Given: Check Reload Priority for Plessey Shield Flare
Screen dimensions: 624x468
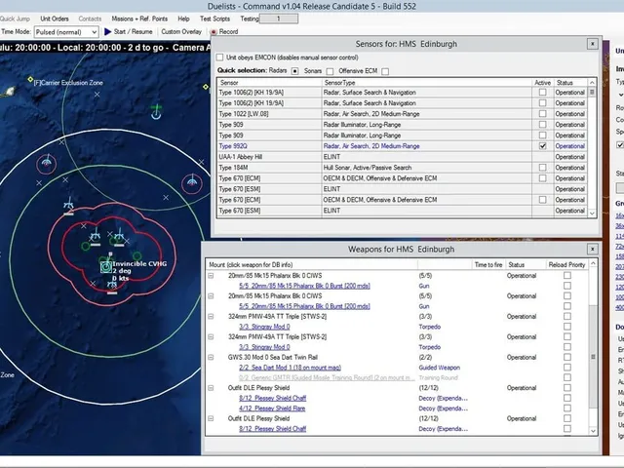Looking at the screenshot, I should coord(567,408).
